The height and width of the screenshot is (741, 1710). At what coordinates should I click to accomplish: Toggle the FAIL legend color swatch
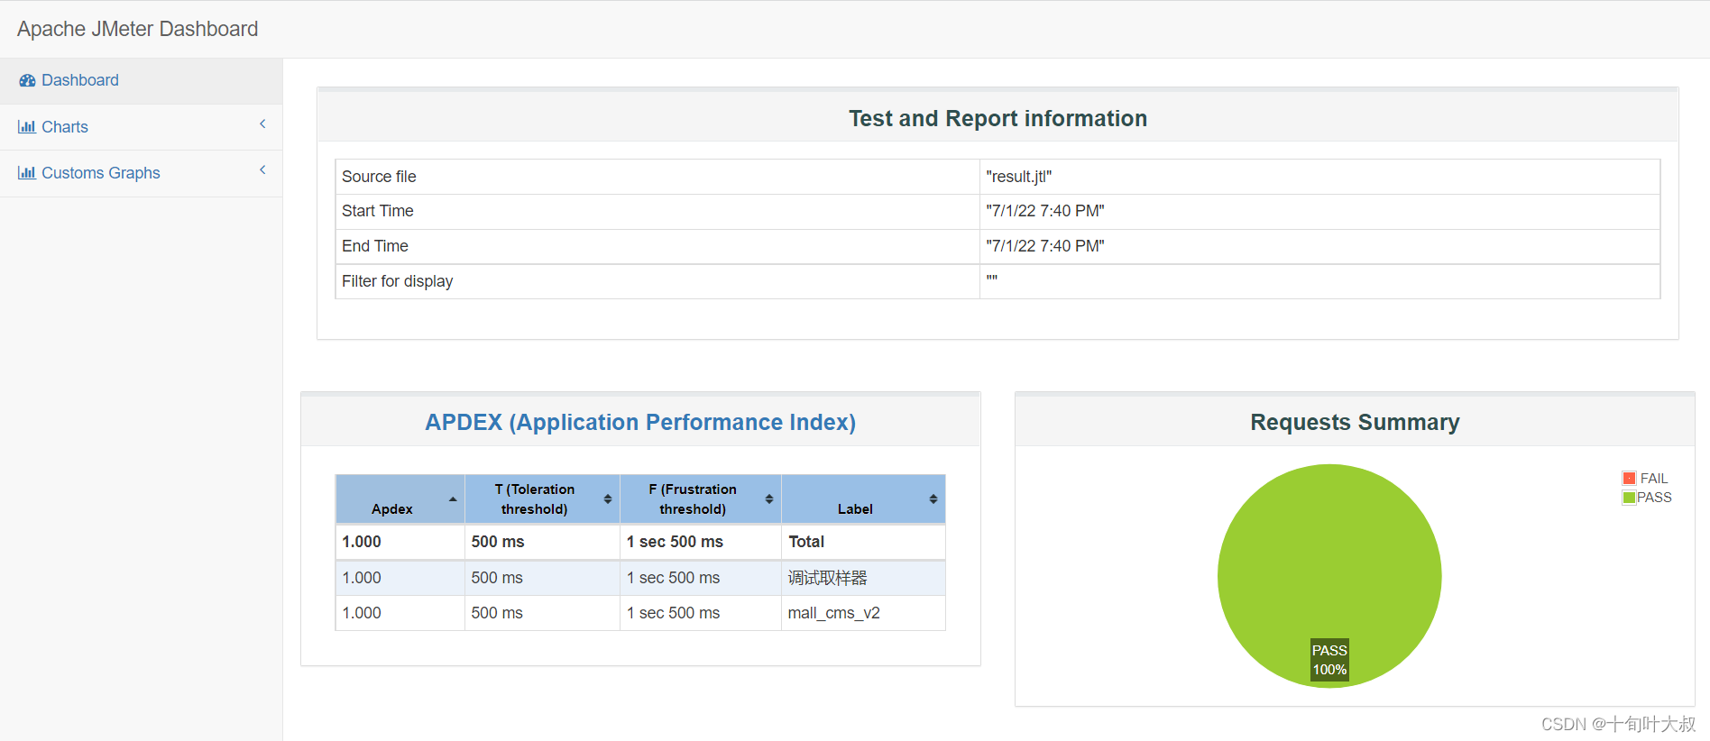pyautogui.click(x=1629, y=479)
